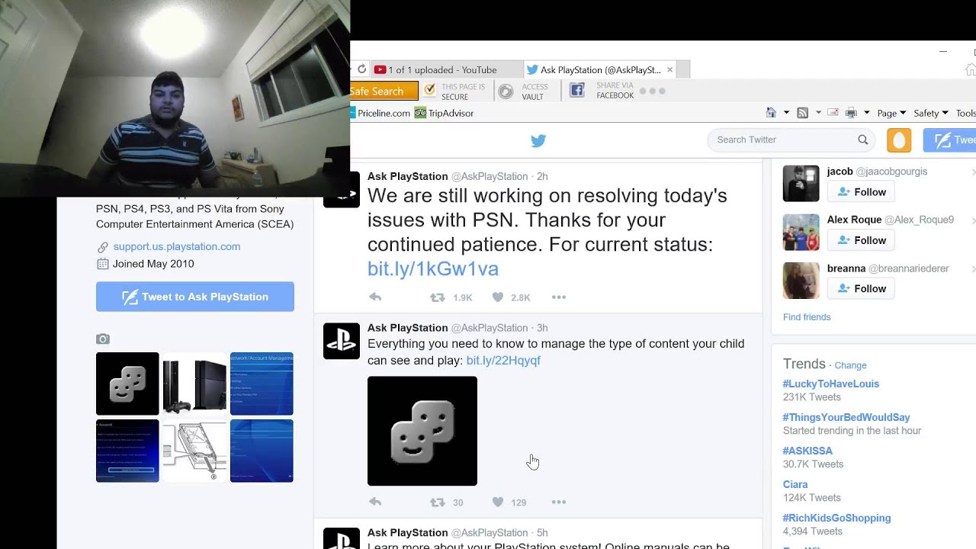Viewport: 976px width, 549px height.
Task: Expand the RSS feeds dropdown arrow
Action: point(818,113)
